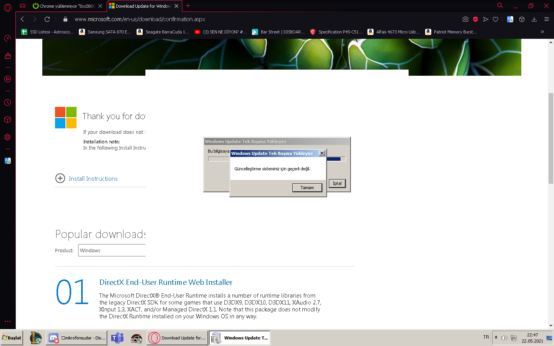Image resolution: width=554 pixels, height=346 pixels.
Task: Open GX Cleaner broom icon in sidebar
Action: click(x=8, y=56)
